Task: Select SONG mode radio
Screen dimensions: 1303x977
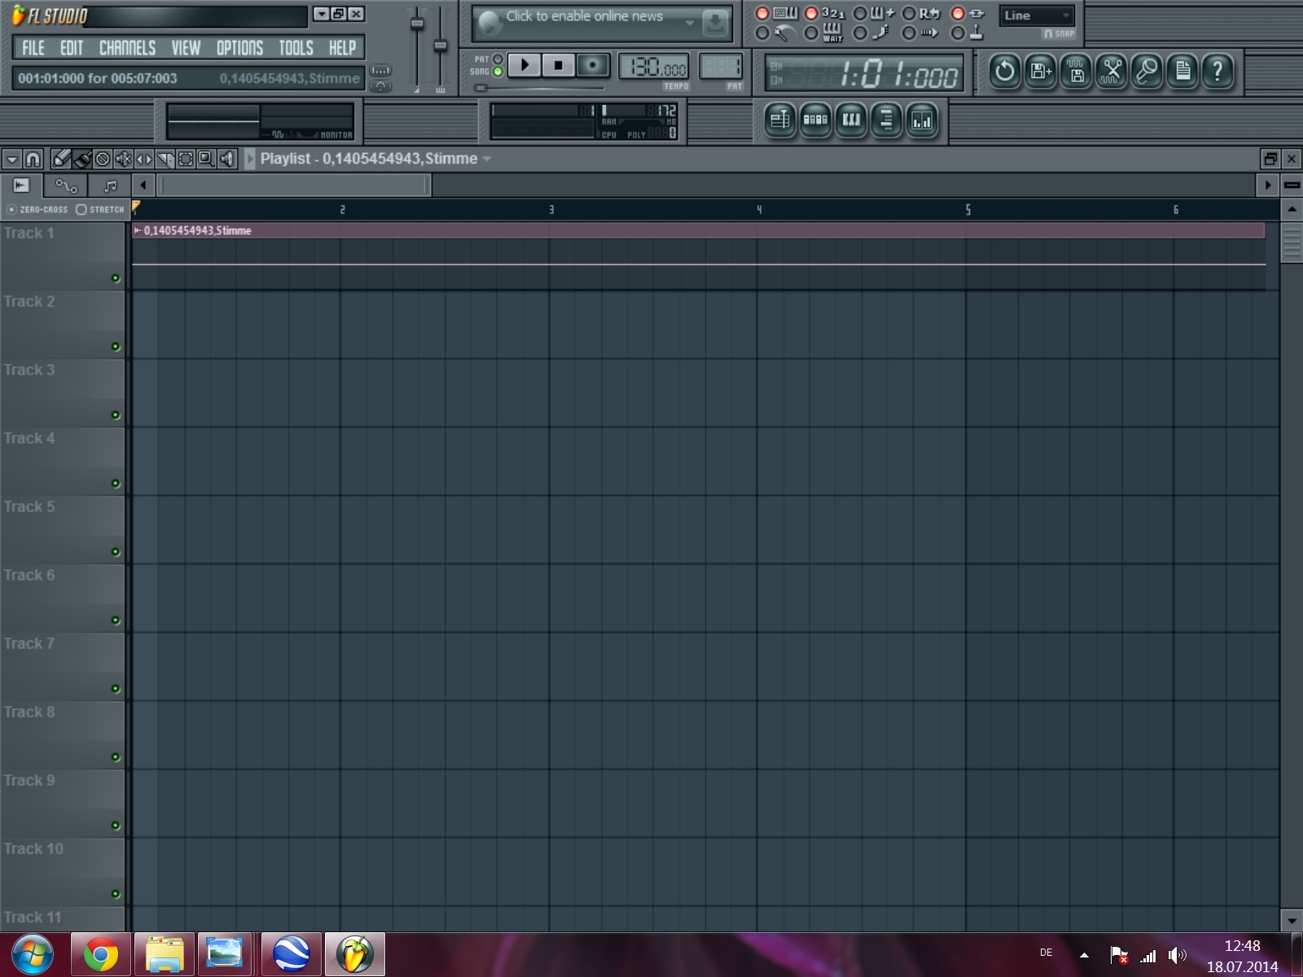Action: pos(498,72)
